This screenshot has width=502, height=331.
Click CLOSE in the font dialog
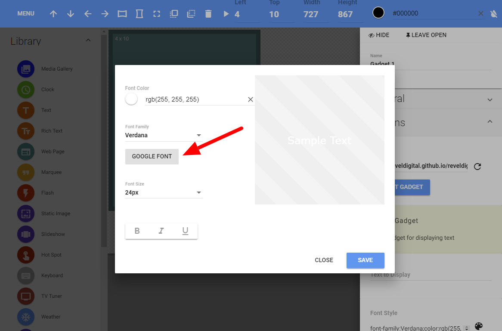(x=324, y=260)
